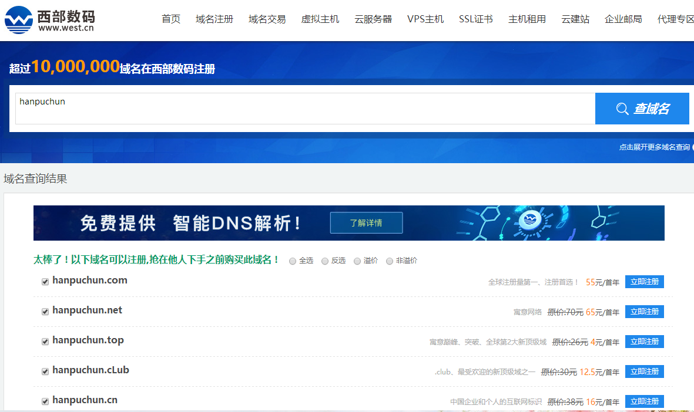Uncheck the hanpuchun.top checkbox
Image resolution: width=694 pixels, height=412 pixels.
click(x=45, y=341)
